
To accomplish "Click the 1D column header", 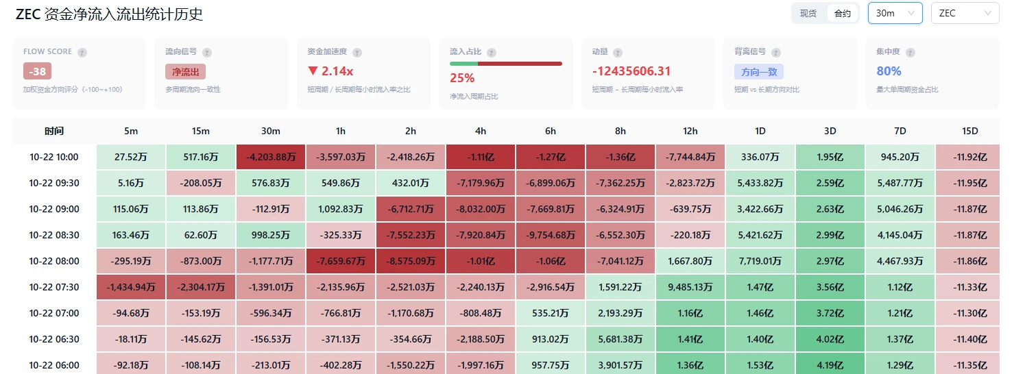I will (x=760, y=131).
